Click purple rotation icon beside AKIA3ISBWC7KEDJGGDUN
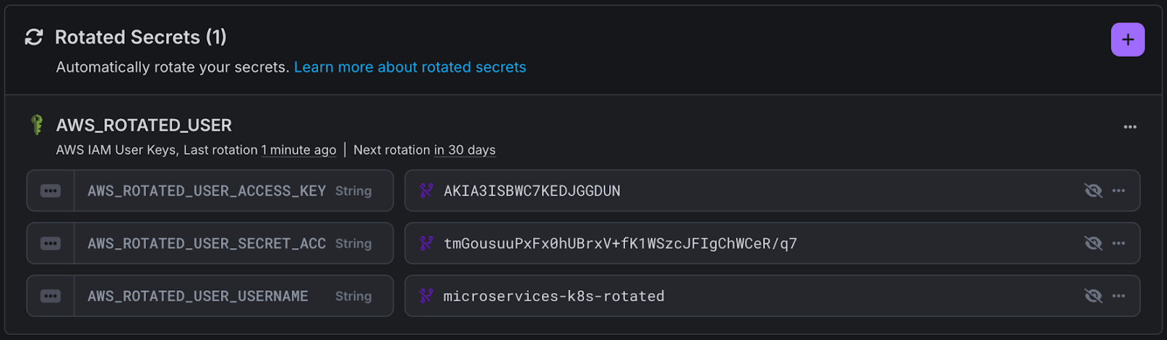The image size is (1167, 340). [426, 191]
